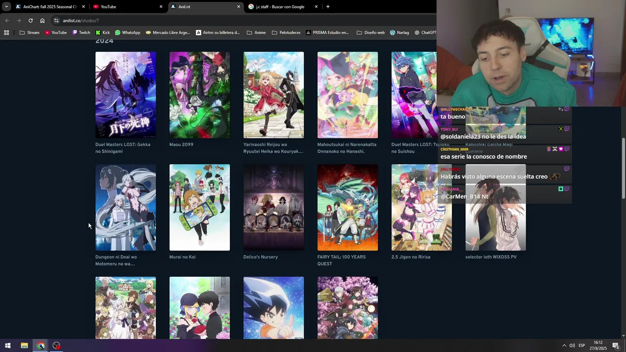Image resolution: width=626 pixels, height=352 pixels.
Task: Open File Explorer from the taskbar
Action: pyautogui.click(x=24, y=346)
